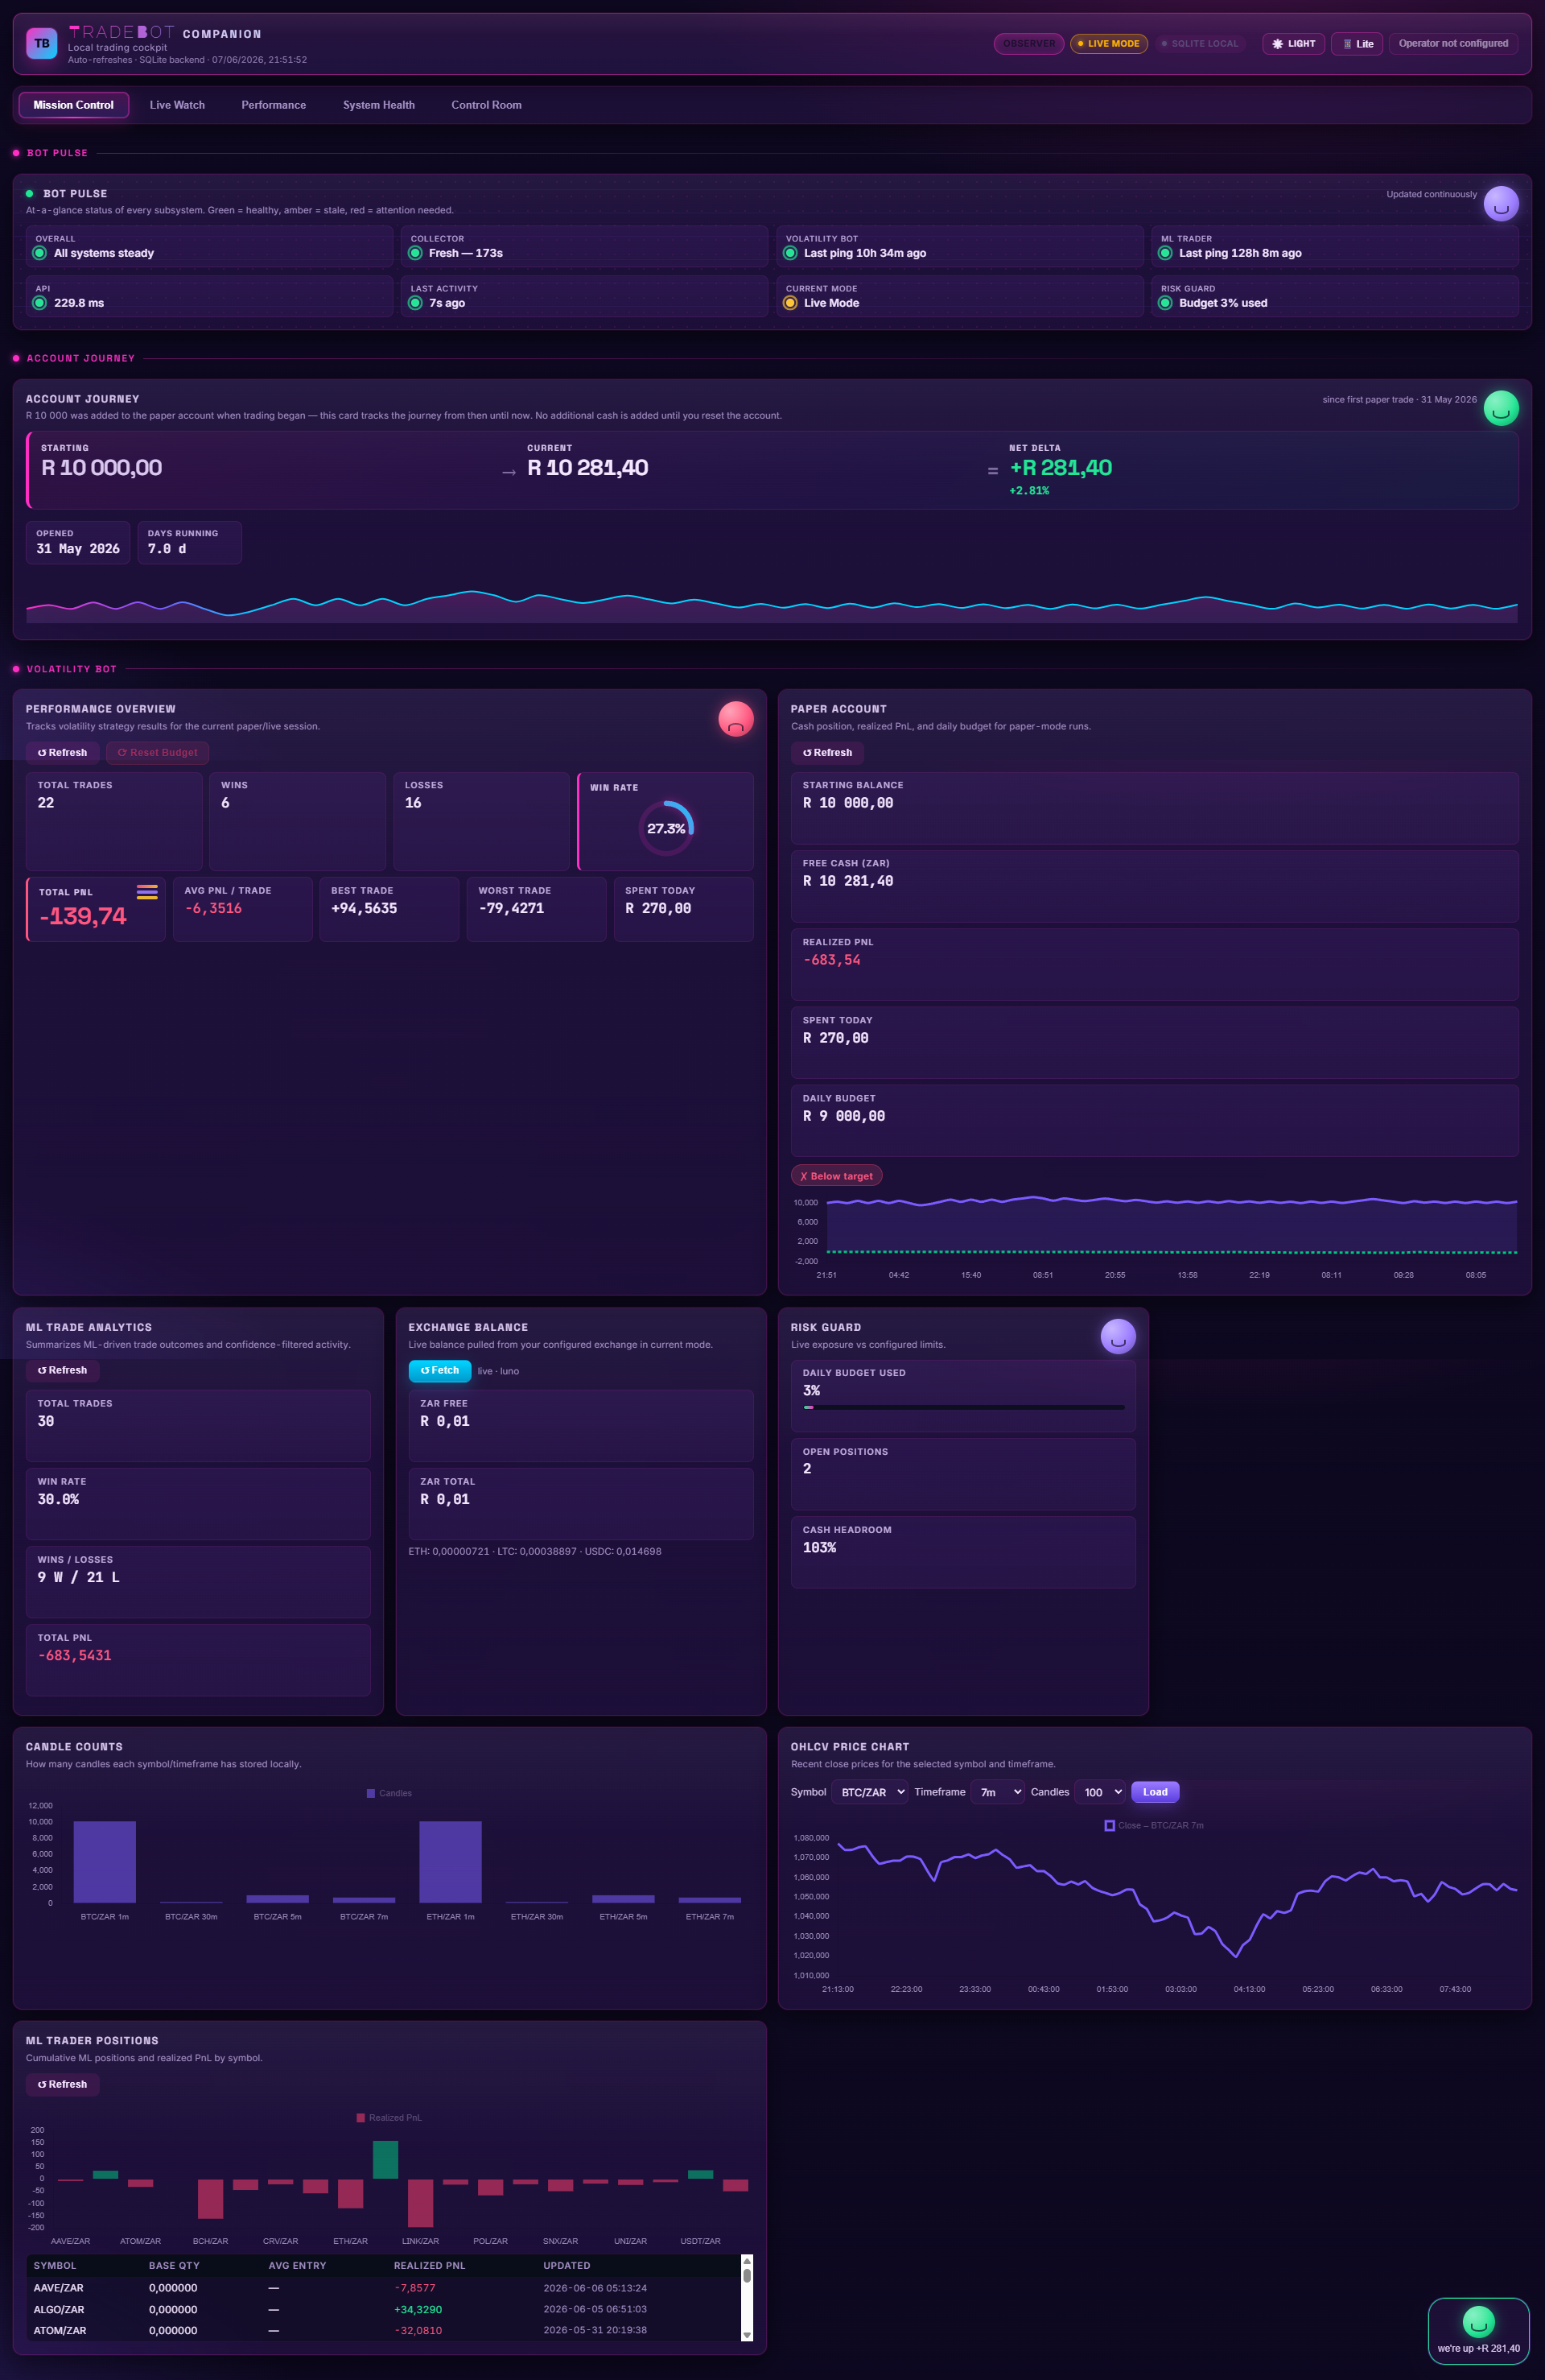The width and height of the screenshot is (1545, 2380).
Task: Click the Net Delta +R 281,40 value
Action: click(1061, 468)
